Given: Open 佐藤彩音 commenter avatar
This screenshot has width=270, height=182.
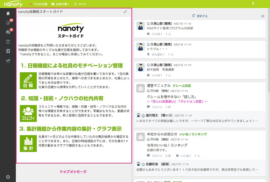Looking at the screenshot, I should (x=138, y=164).
